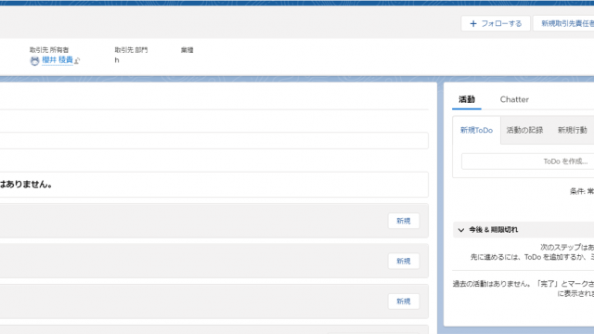Click the はありません。 message text

tap(26, 185)
